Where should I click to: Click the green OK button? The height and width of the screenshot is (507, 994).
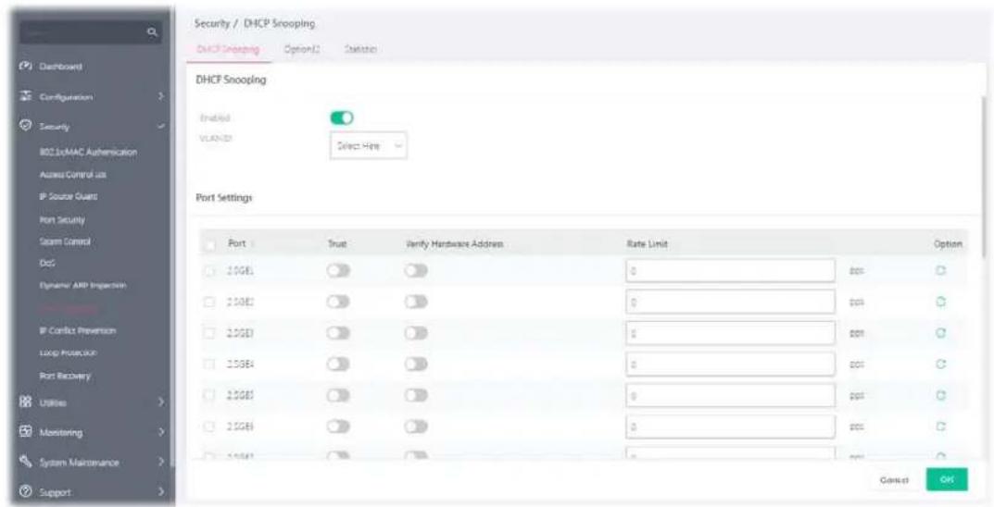947,480
